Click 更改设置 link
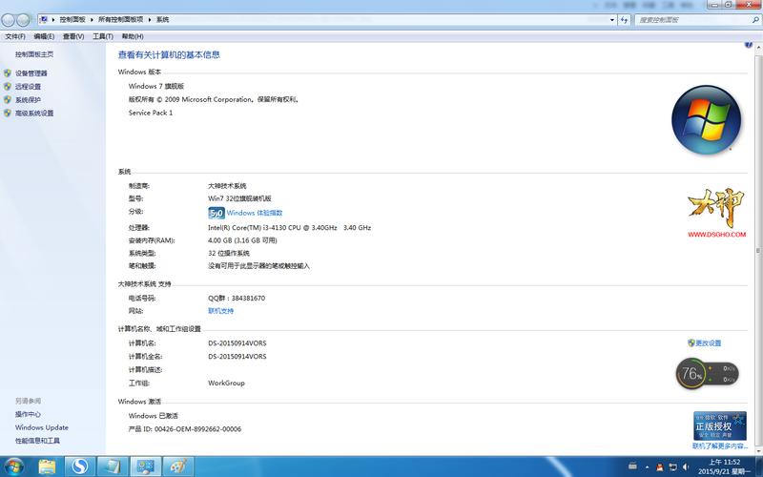763x477 pixels. 708,342
